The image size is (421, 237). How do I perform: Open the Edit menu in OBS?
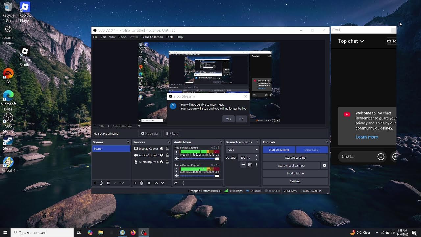tap(103, 37)
